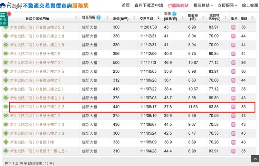This screenshot has width=259, height=166.
Task: Click date 111/07/22 cell
Action: 148,89
